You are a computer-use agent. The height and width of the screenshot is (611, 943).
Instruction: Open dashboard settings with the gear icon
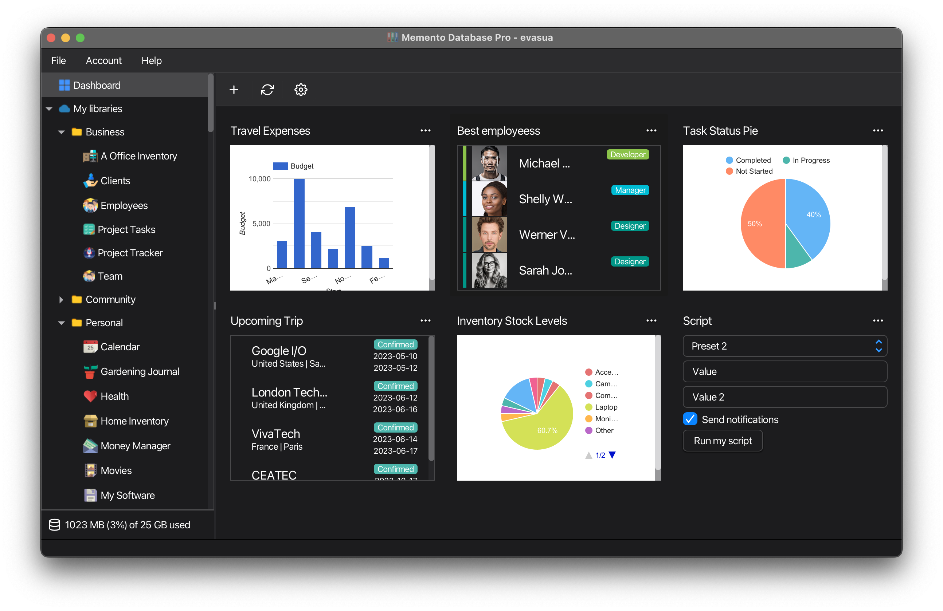(x=301, y=90)
